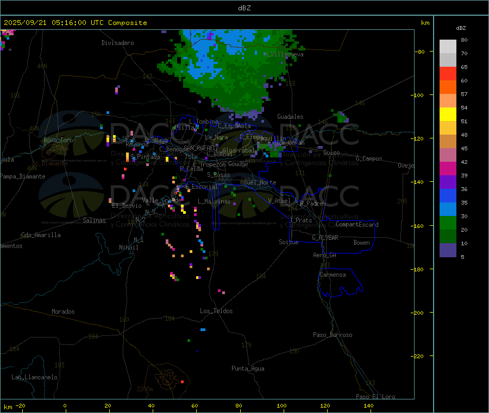
Task: Click the Punta_Agua label
Action: [248, 368]
